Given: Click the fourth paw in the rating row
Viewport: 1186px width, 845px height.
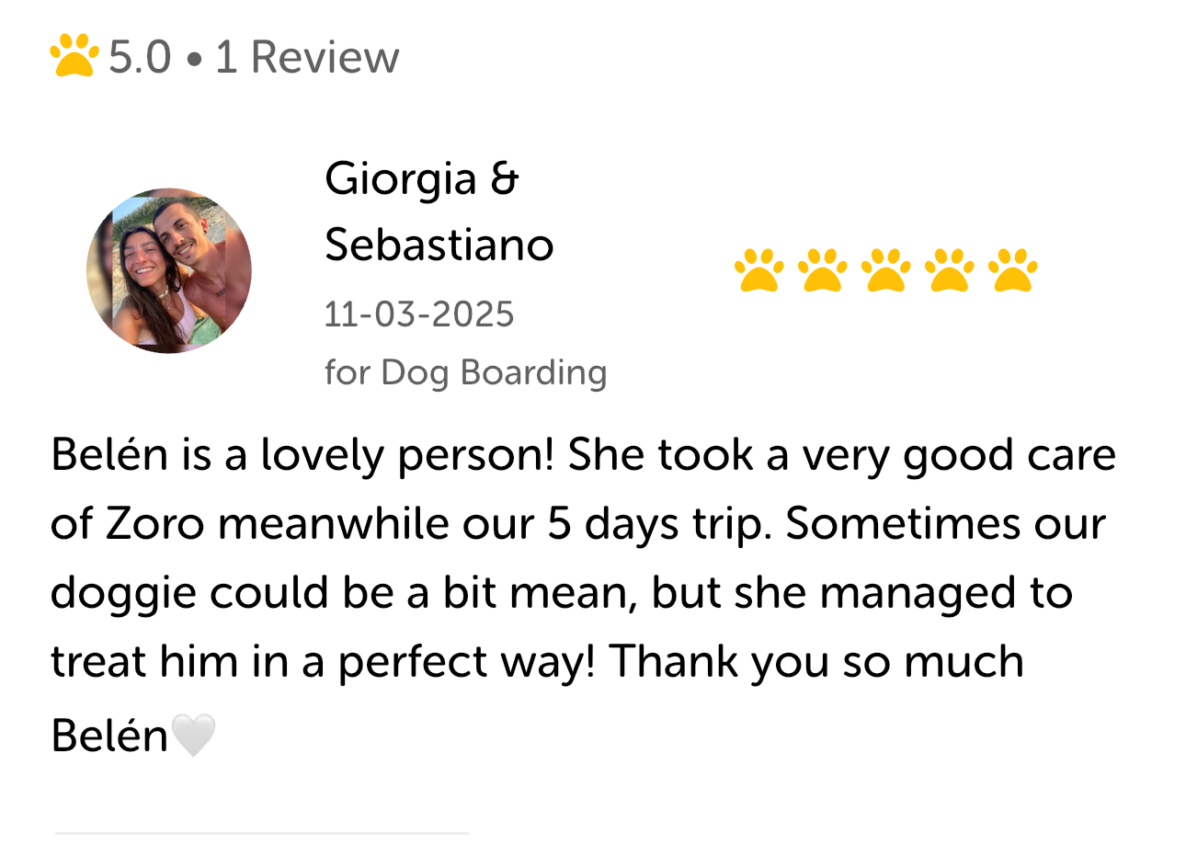Looking at the screenshot, I should [x=950, y=270].
